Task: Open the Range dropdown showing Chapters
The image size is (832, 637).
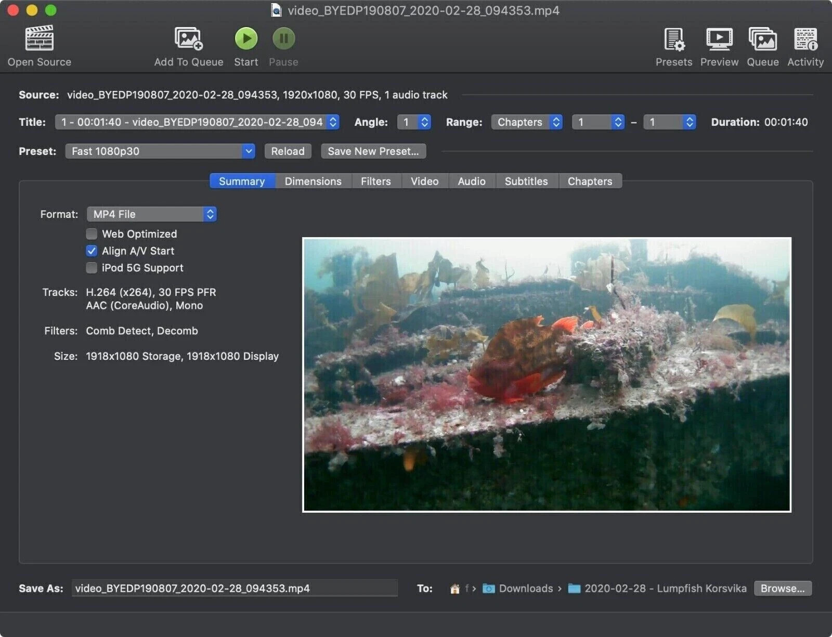Action: (x=526, y=122)
